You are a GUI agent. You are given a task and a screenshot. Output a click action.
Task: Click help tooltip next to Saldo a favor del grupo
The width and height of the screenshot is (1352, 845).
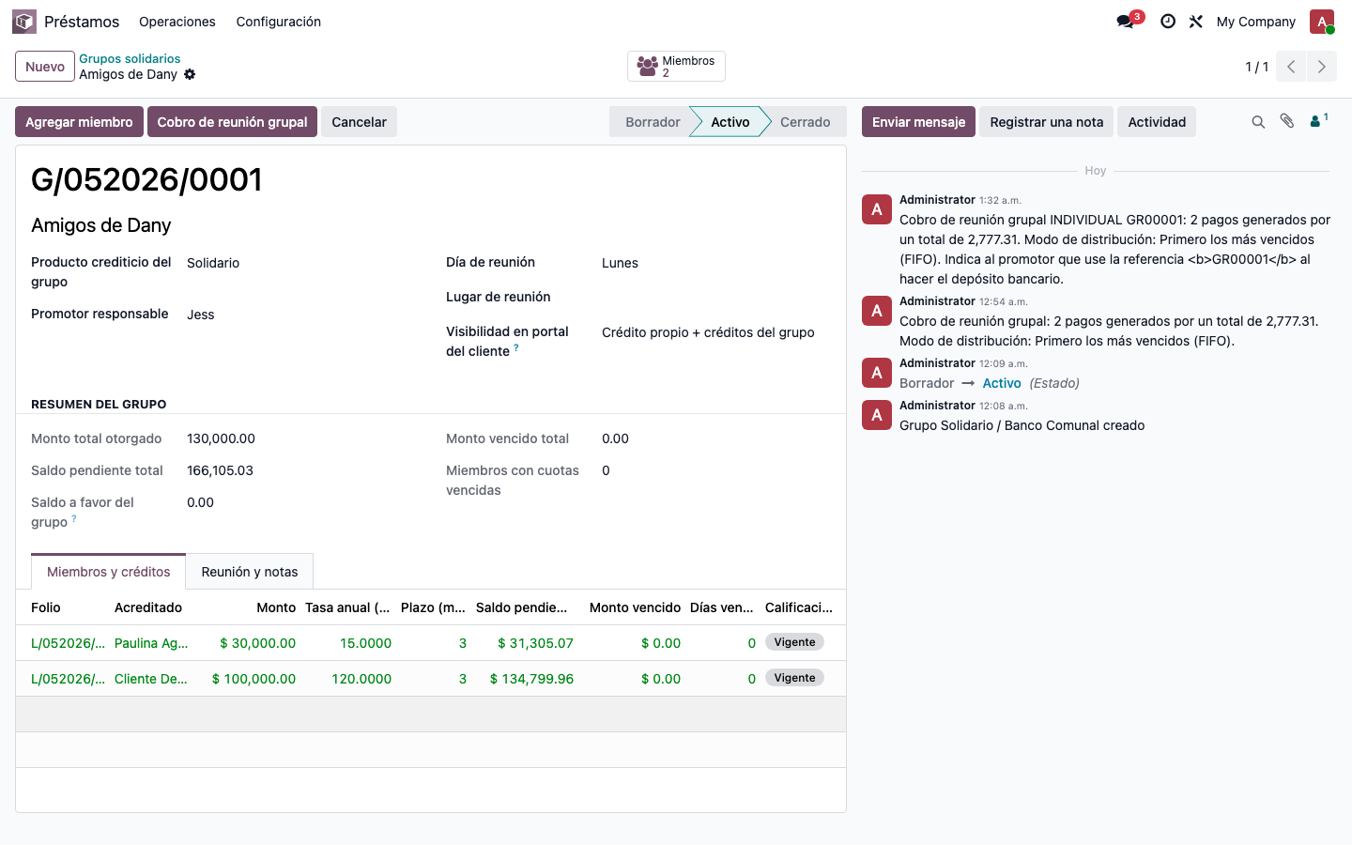click(x=74, y=518)
